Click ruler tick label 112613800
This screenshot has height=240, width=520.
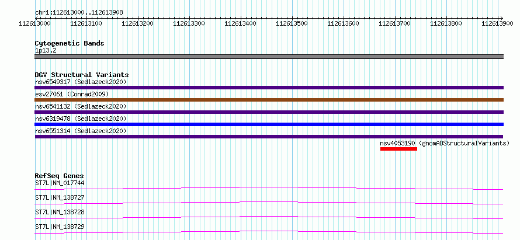pos(446,23)
